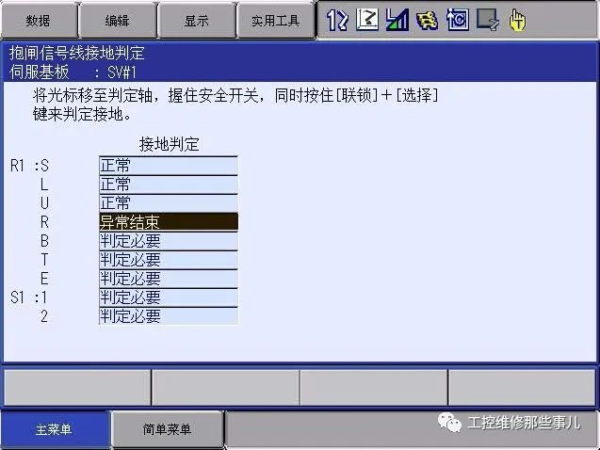Select the E axis 判定必要 field
Viewport: 600px width, 450px height.
pyautogui.click(x=169, y=279)
